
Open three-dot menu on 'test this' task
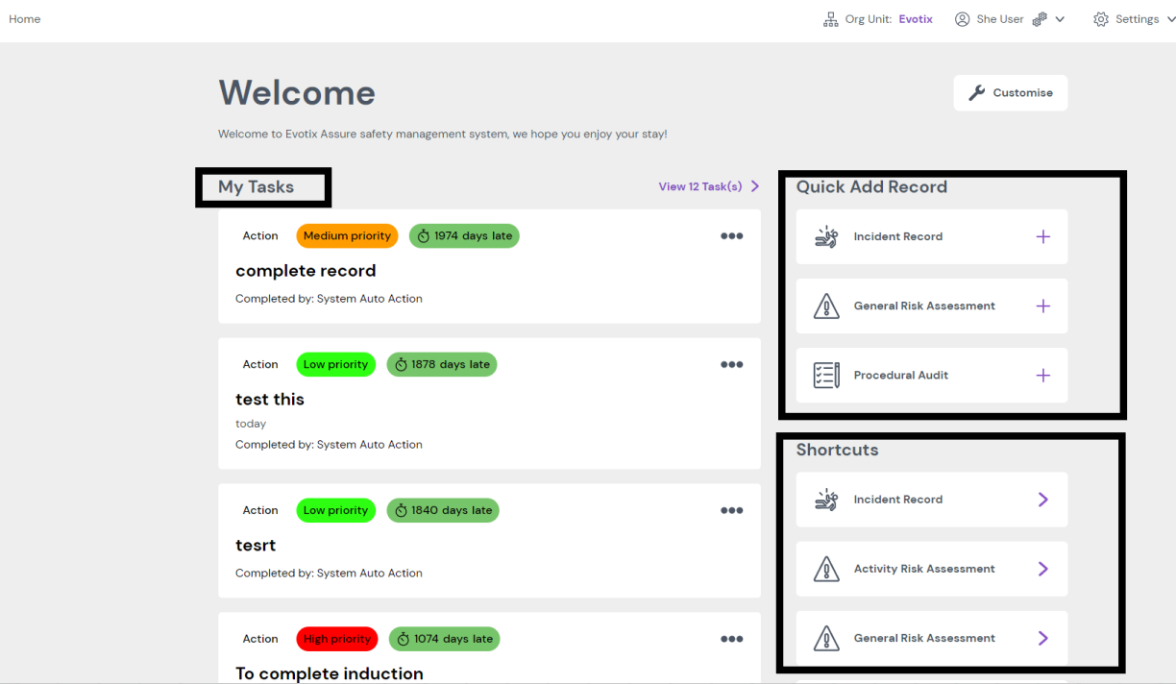click(x=731, y=365)
